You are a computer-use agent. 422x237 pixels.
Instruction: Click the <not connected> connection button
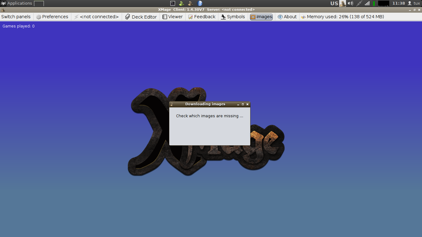point(96,17)
